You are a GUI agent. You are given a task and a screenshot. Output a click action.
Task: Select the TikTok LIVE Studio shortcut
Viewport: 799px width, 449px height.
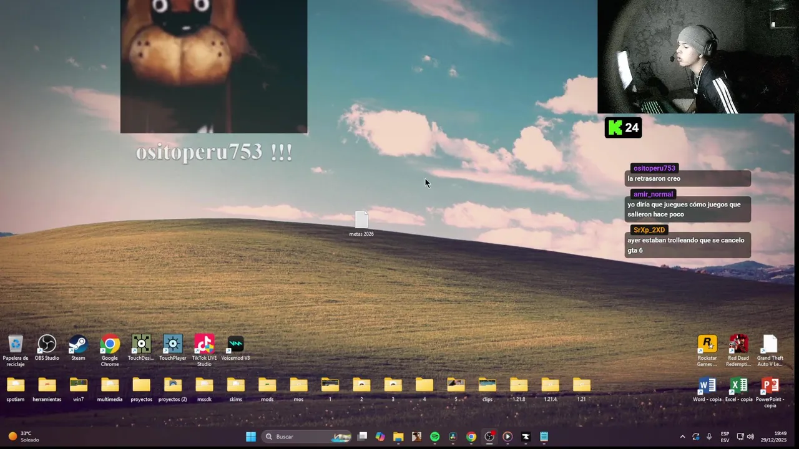pos(204,350)
